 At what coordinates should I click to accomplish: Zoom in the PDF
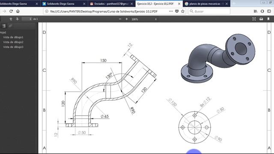coord(127,19)
